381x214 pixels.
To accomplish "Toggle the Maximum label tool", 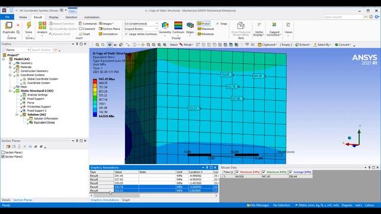I will [205, 29].
